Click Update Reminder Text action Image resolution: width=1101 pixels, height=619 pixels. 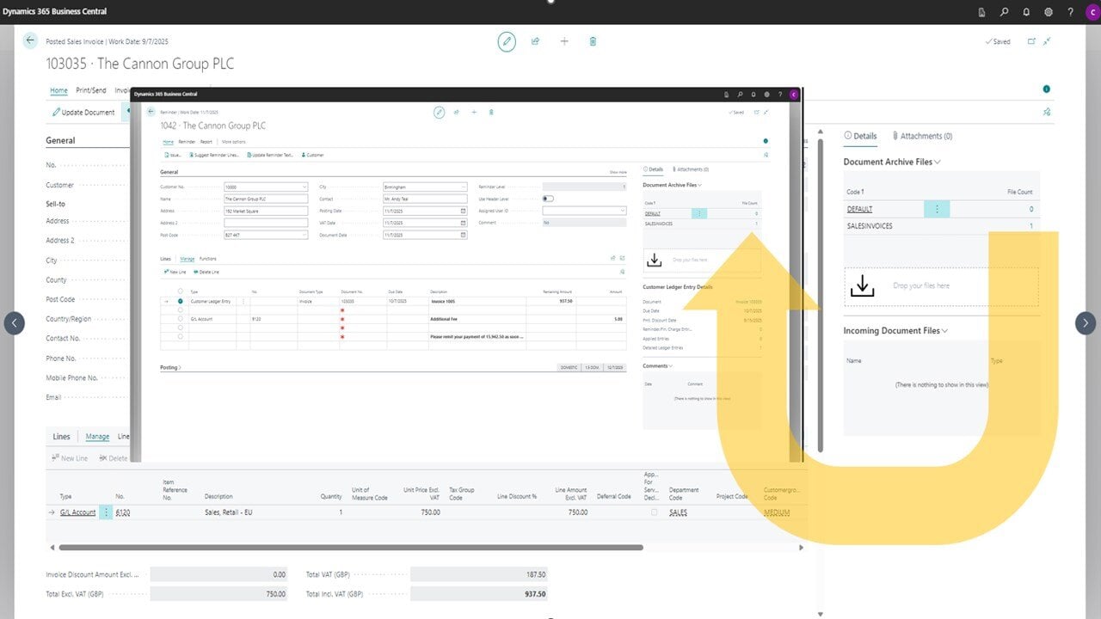click(271, 155)
